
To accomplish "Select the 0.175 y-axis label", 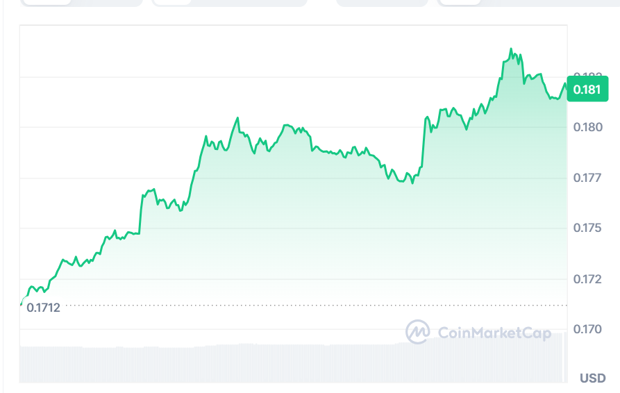I will pyautogui.click(x=587, y=228).
